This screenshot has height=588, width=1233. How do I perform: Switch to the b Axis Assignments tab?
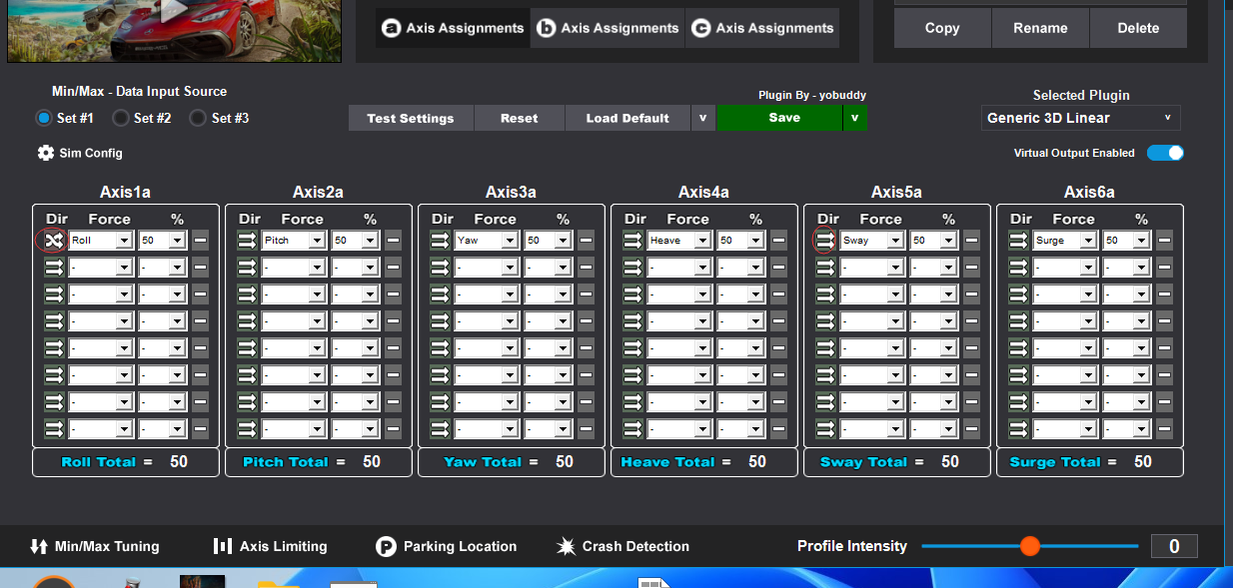pyautogui.click(x=608, y=28)
